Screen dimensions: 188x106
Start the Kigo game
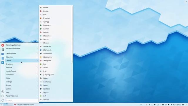tap(56, 64)
